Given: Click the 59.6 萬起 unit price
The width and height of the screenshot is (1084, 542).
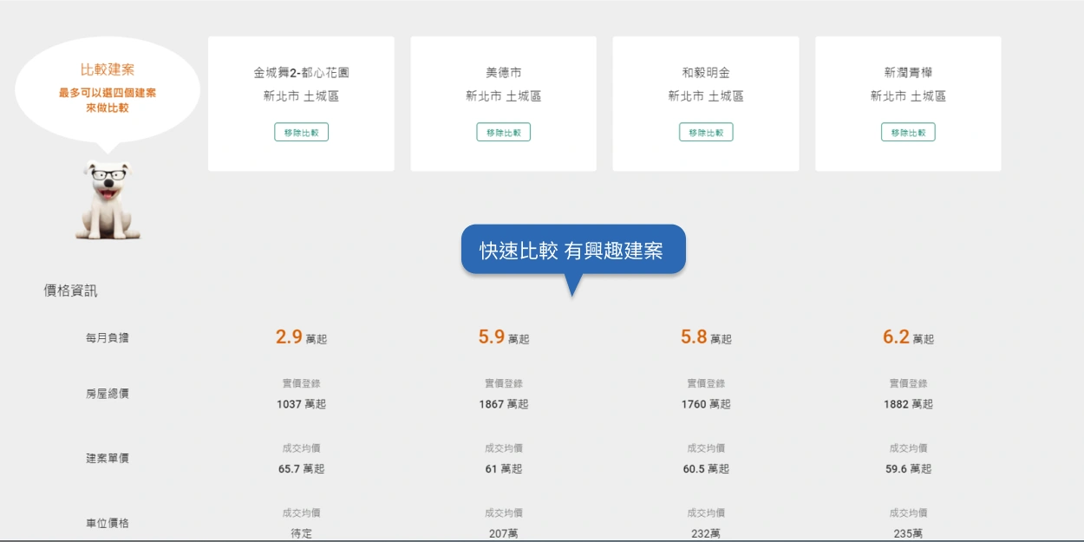Looking at the screenshot, I should coord(908,468).
